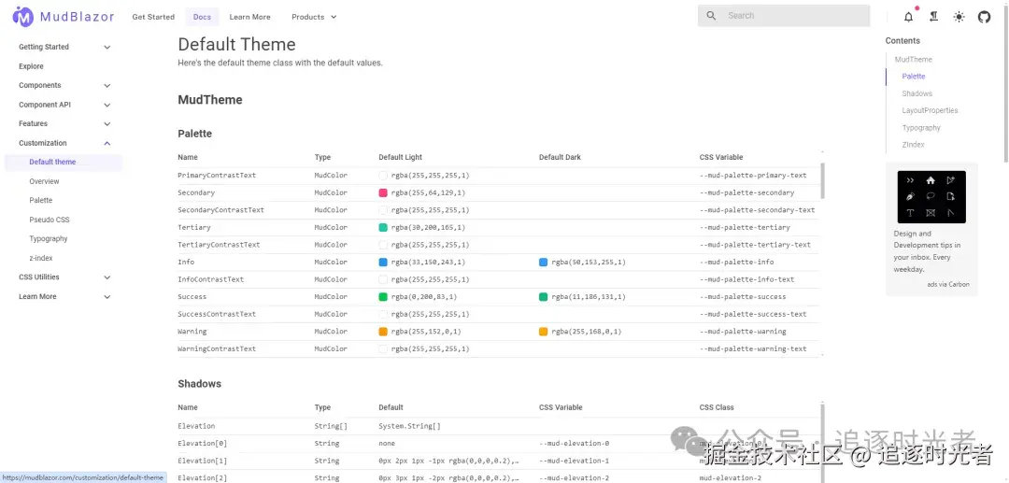Viewport: 1009px width, 483px height.
Task: Click the Tertiary teal color swatch
Action: click(383, 228)
